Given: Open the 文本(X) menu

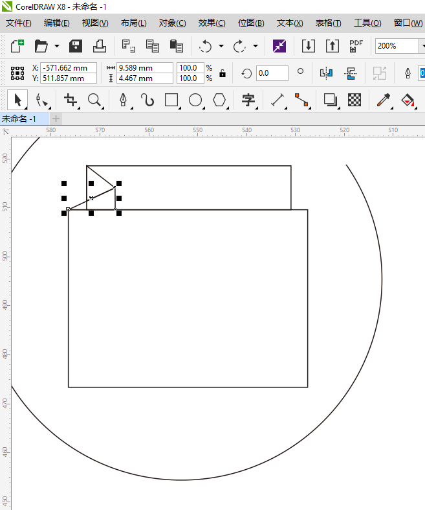Looking at the screenshot, I should point(289,23).
